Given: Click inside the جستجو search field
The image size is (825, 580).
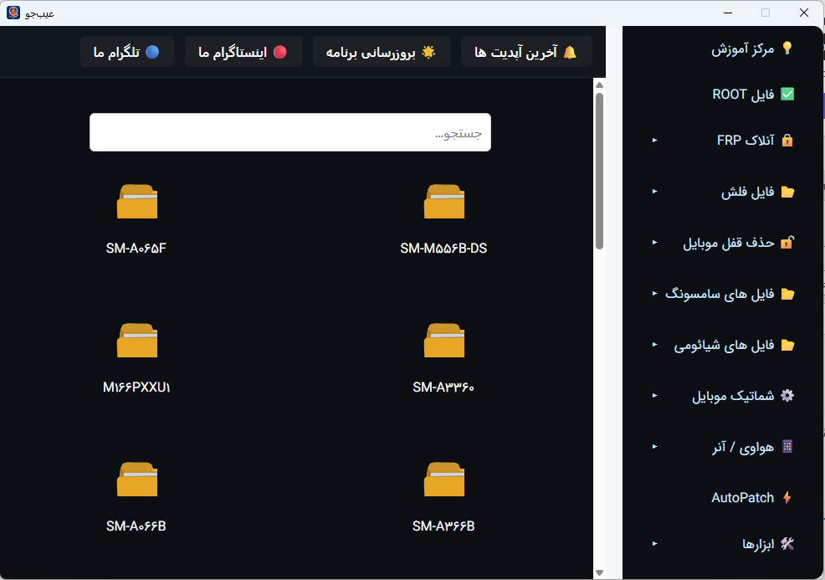Looking at the screenshot, I should pyautogui.click(x=290, y=131).
